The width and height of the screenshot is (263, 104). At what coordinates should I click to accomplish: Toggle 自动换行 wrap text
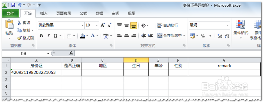click(168, 25)
